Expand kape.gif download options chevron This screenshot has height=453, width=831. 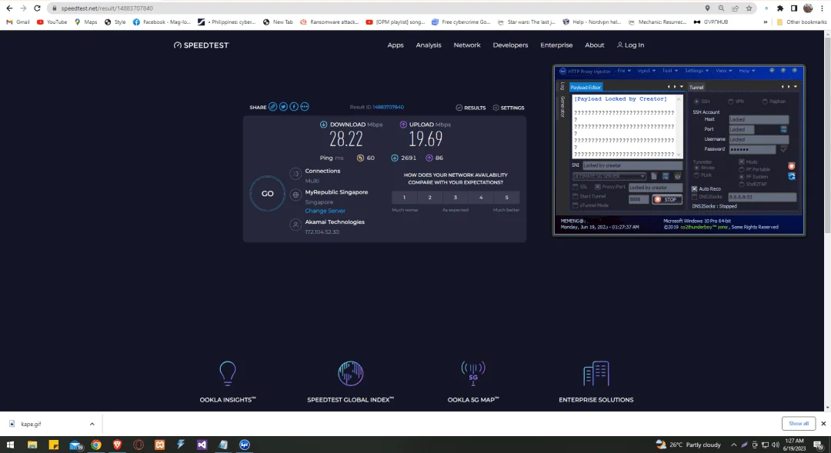coord(92,424)
